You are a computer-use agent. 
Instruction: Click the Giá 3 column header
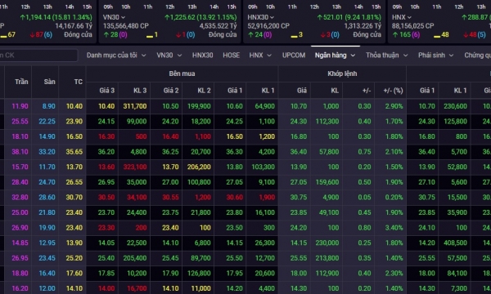coord(106,91)
